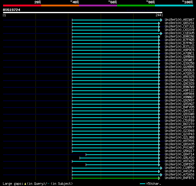196x186 pixels.
Task: Click UniRef100_C5XFB9 label
Action: [x=179, y=121]
